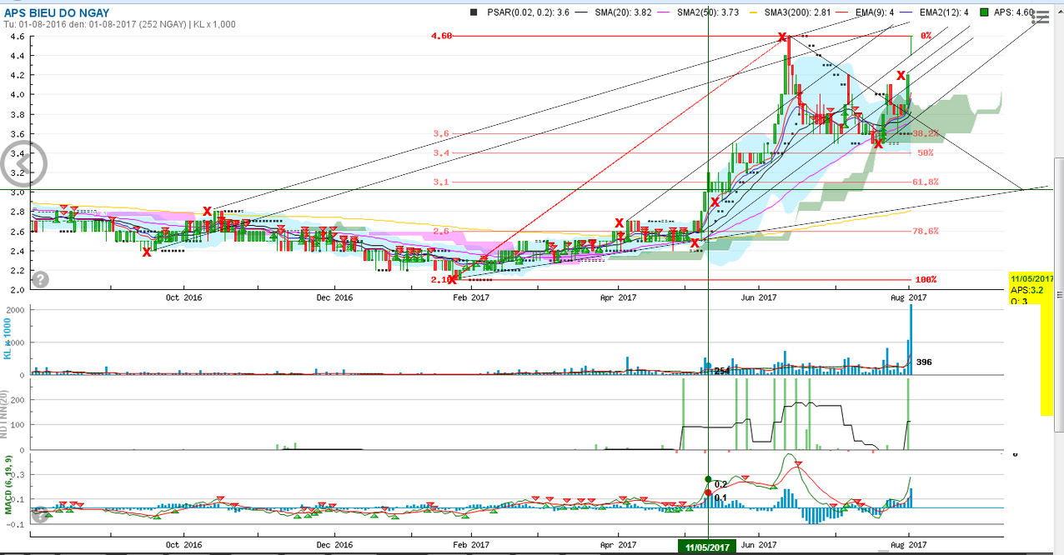Image resolution: width=1064 pixels, height=555 pixels.
Task: Click the 100% Fibonacci level label
Action: (x=926, y=280)
